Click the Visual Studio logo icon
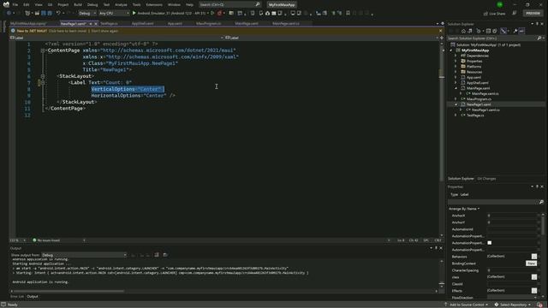The image size is (548, 308). tap(6, 4)
